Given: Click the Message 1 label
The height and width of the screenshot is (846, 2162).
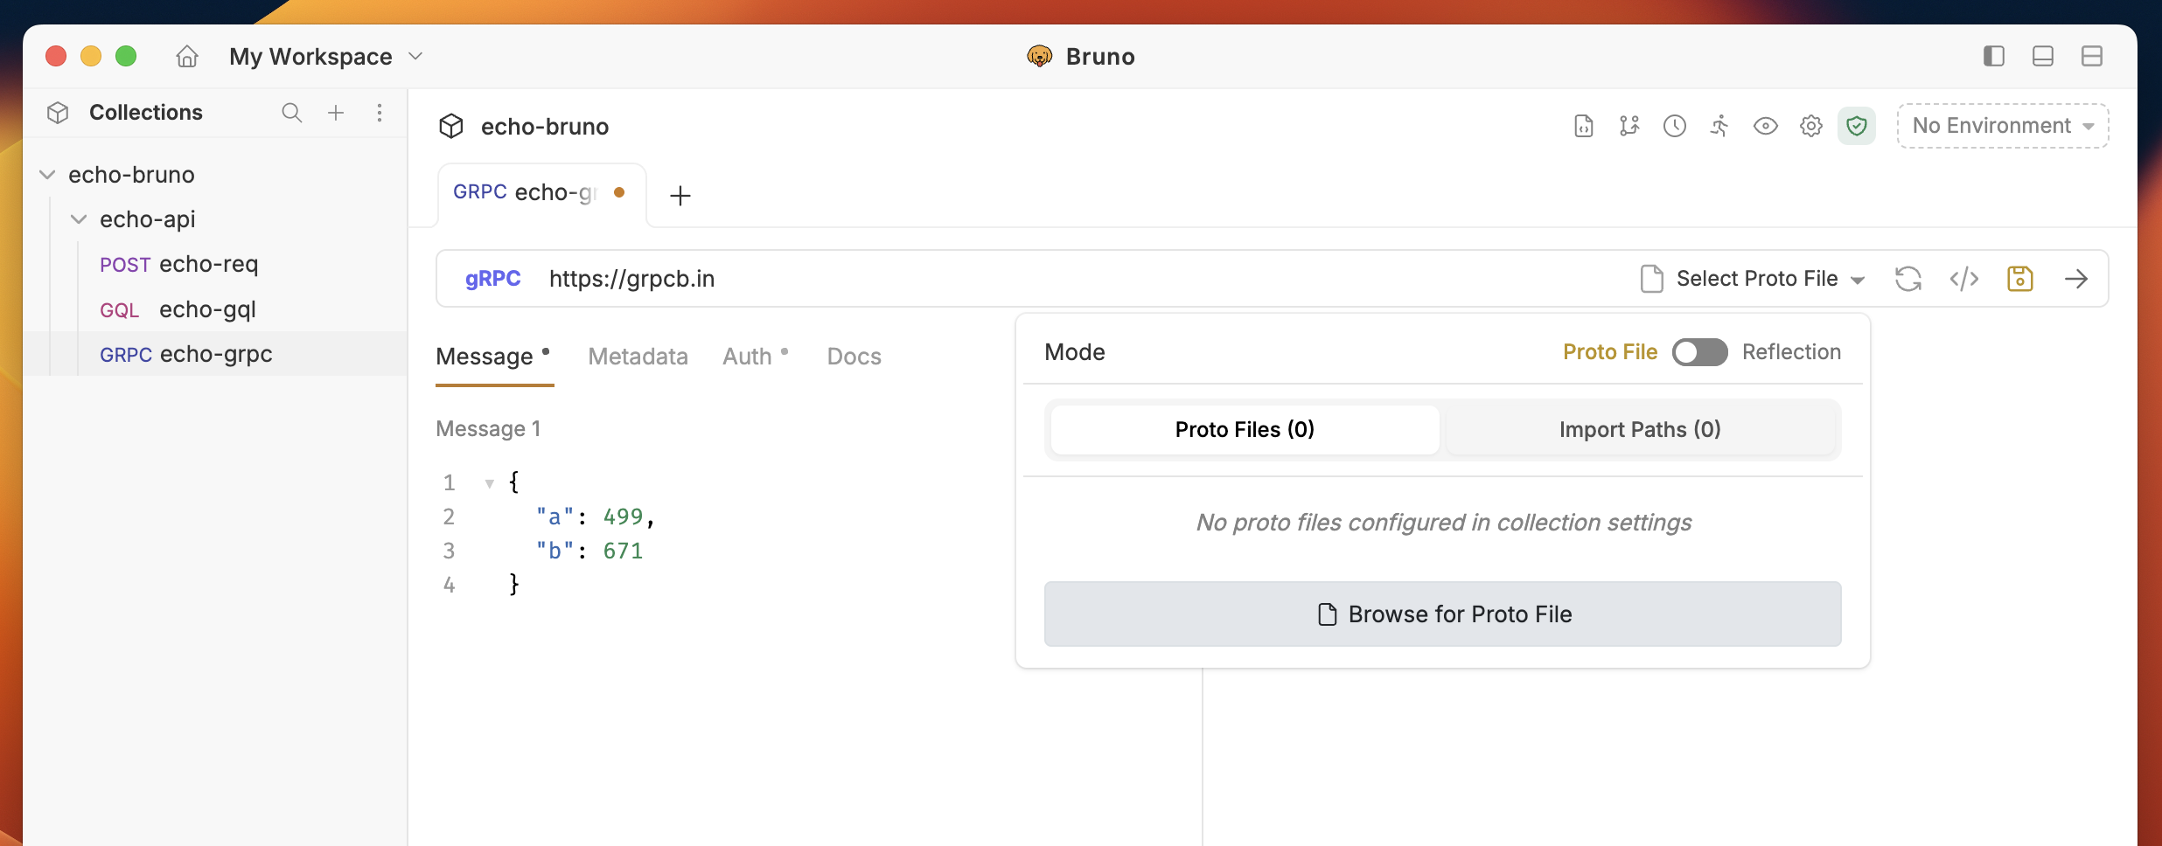Looking at the screenshot, I should point(488,429).
